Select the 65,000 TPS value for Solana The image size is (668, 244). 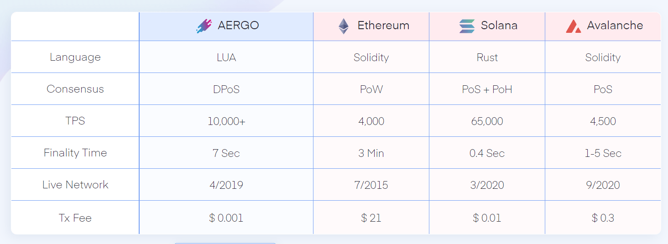pos(487,121)
